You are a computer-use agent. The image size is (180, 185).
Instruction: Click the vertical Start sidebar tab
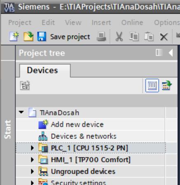coord(8,129)
